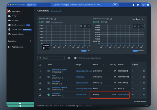Open mystifying_lovelace container link
This screenshot has height=110, width=157.
[x=59, y=87]
